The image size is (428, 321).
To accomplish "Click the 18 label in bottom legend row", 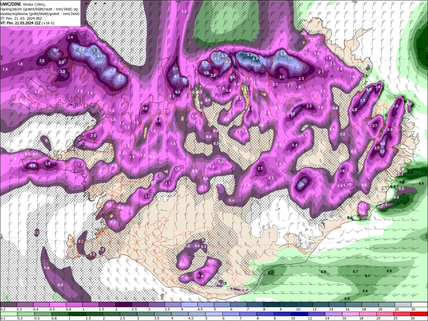I will (361, 319).
